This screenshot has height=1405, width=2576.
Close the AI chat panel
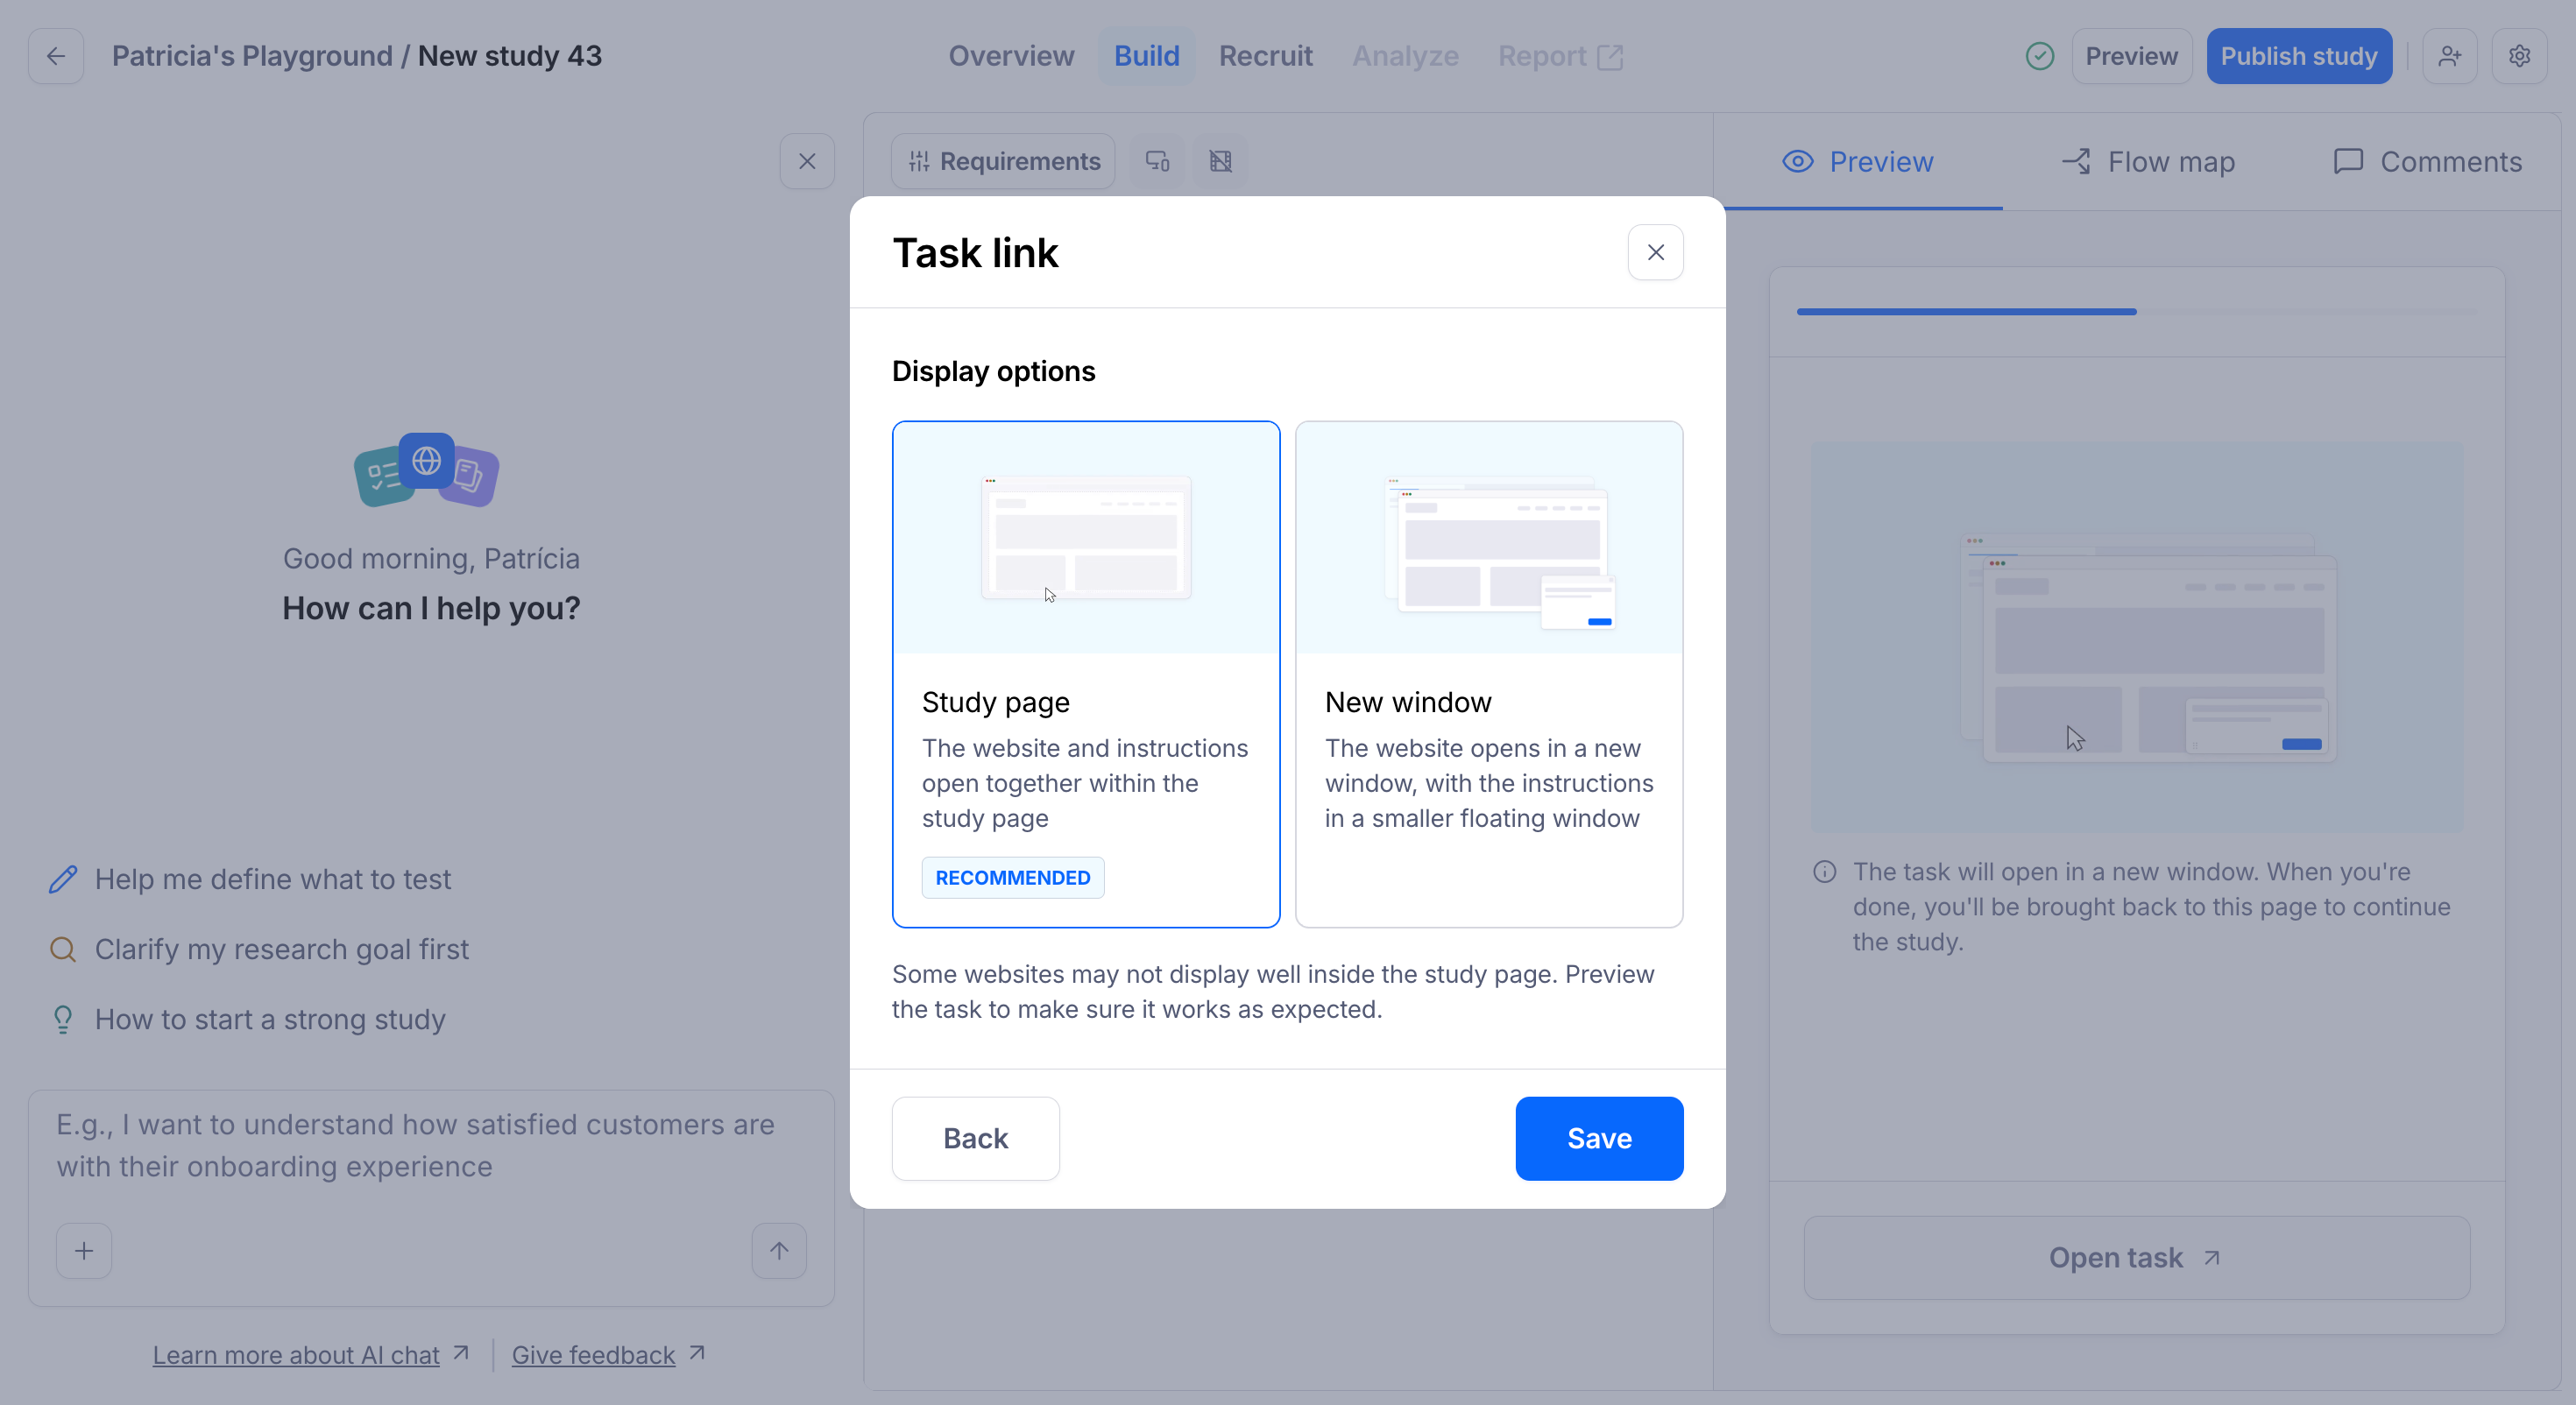pos(807,161)
